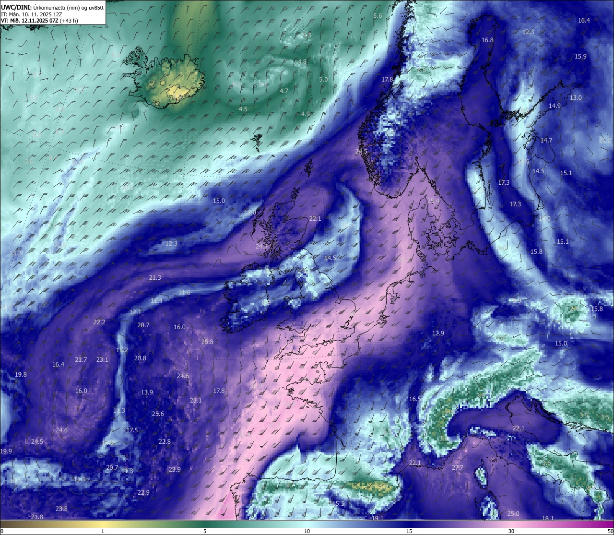The width and height of the screenshot is (614, 535).
Task: Click the 11.6 value label
Action: pos(184,293)
